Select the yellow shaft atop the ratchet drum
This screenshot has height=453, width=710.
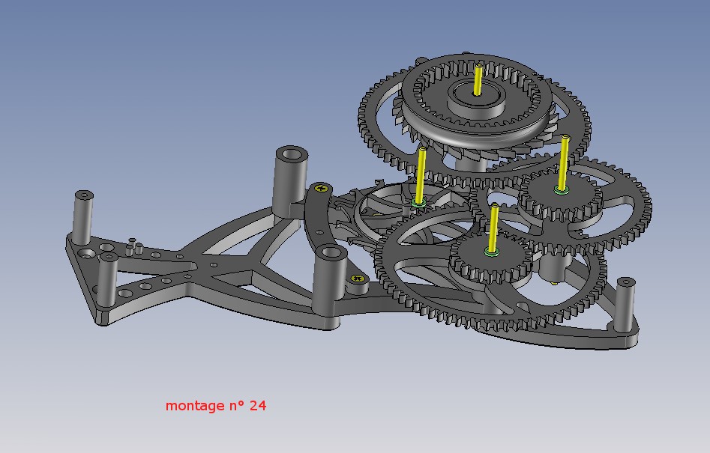(x=478, y=79)
